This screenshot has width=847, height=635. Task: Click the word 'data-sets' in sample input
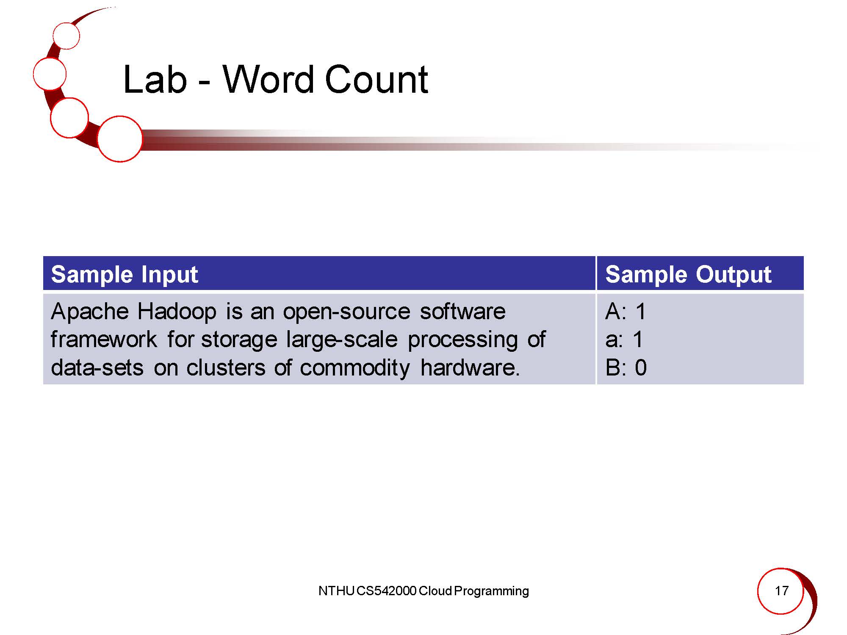click(x=97, y=367)
